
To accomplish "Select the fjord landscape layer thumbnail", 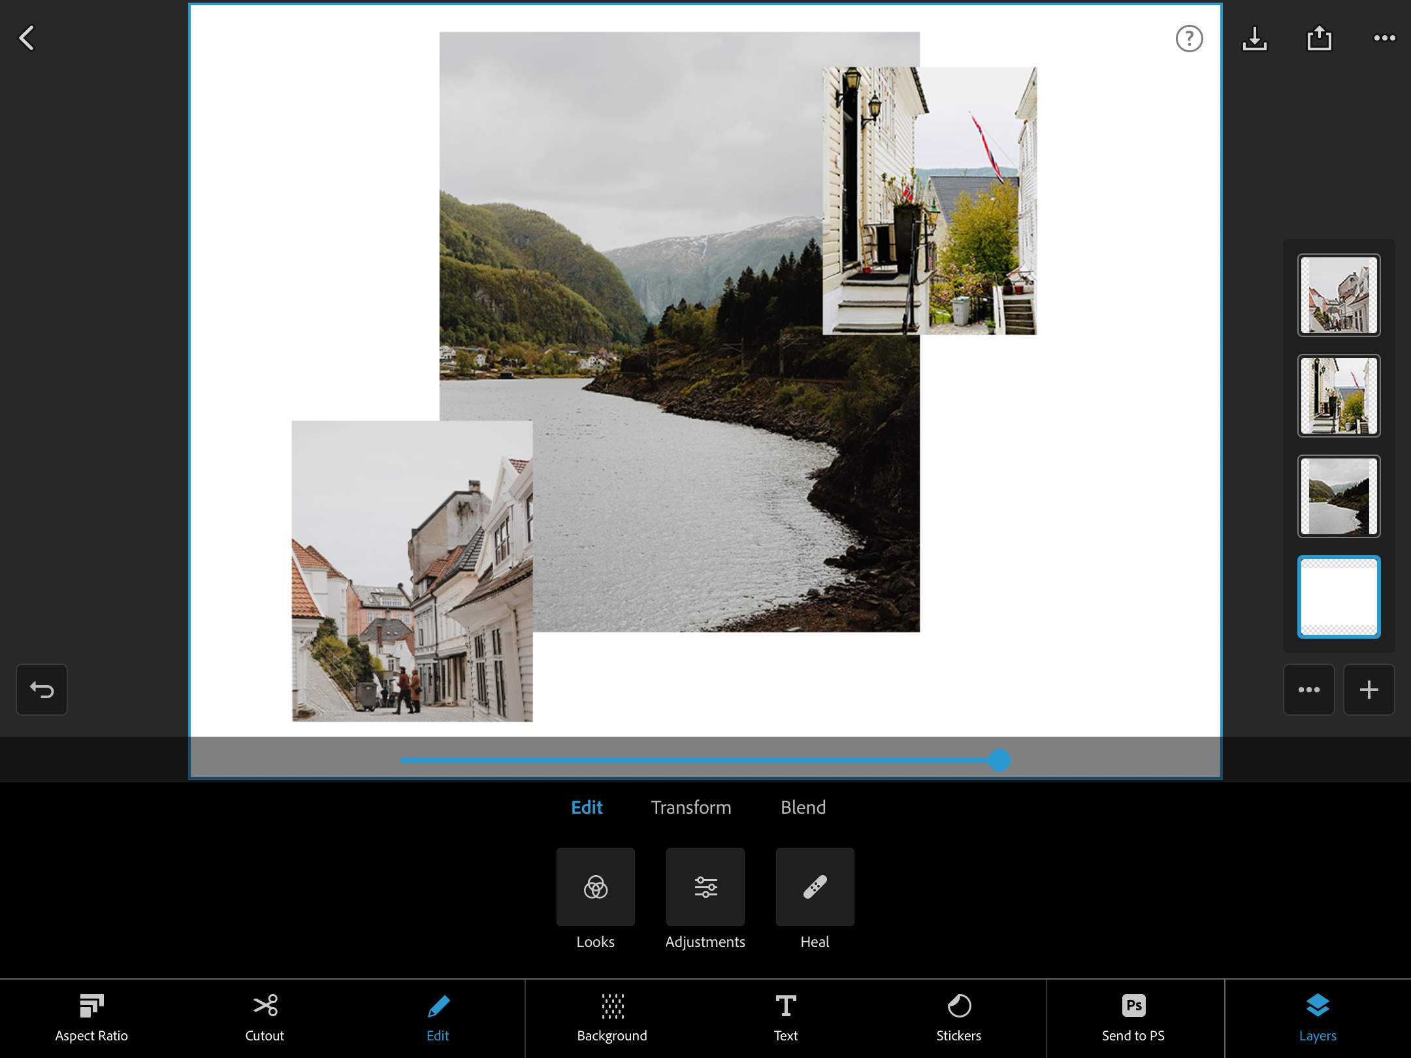I will pyautogui.click(x=1338, y=496).
